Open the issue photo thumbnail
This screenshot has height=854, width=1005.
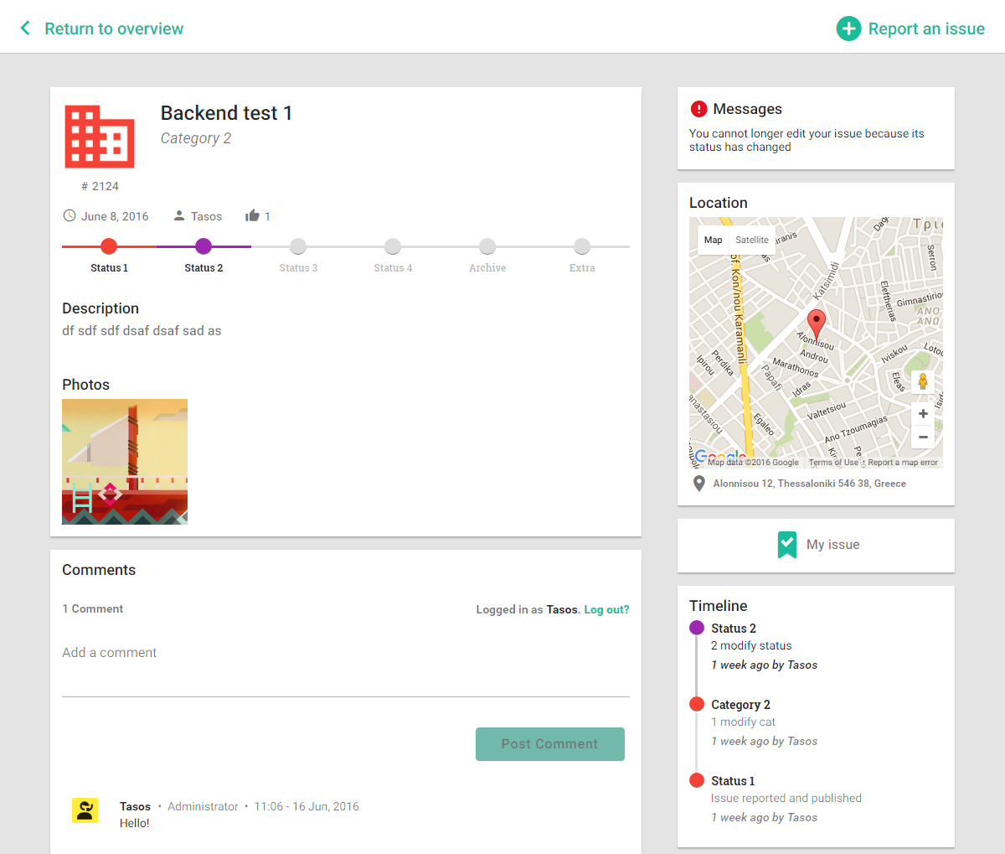point(125,462)
